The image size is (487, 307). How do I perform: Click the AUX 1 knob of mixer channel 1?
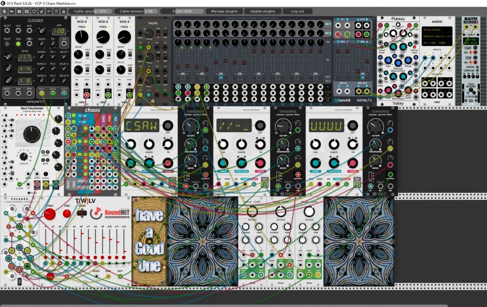pyautogui.click(x=178, y=24)
